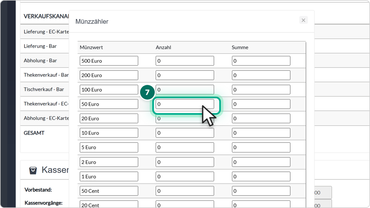Click the Summe field for 50 Cent
Viewport: 370px width, 208px height.
(261, 191)
